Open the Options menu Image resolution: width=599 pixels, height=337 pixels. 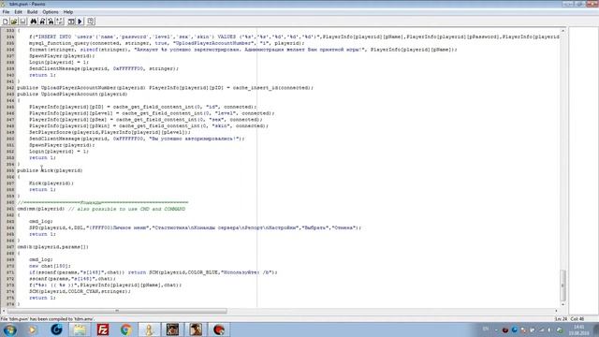51,12
